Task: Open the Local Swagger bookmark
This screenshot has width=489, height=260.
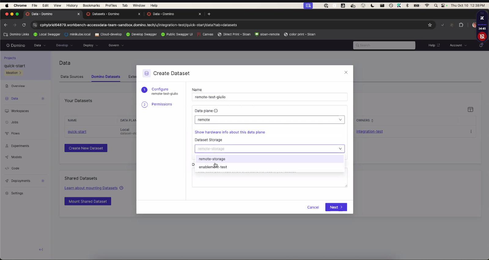Action: coord(47,34)
